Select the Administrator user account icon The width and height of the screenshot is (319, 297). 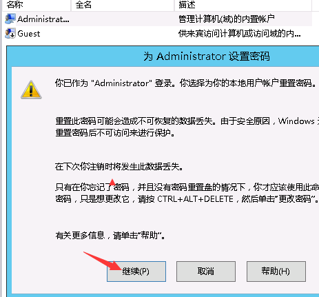10,19
